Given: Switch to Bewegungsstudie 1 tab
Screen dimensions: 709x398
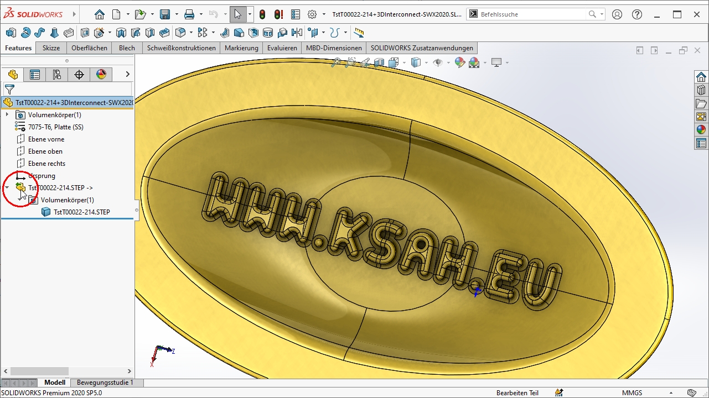Looking at the screenshot, I should tap(105, 383).
